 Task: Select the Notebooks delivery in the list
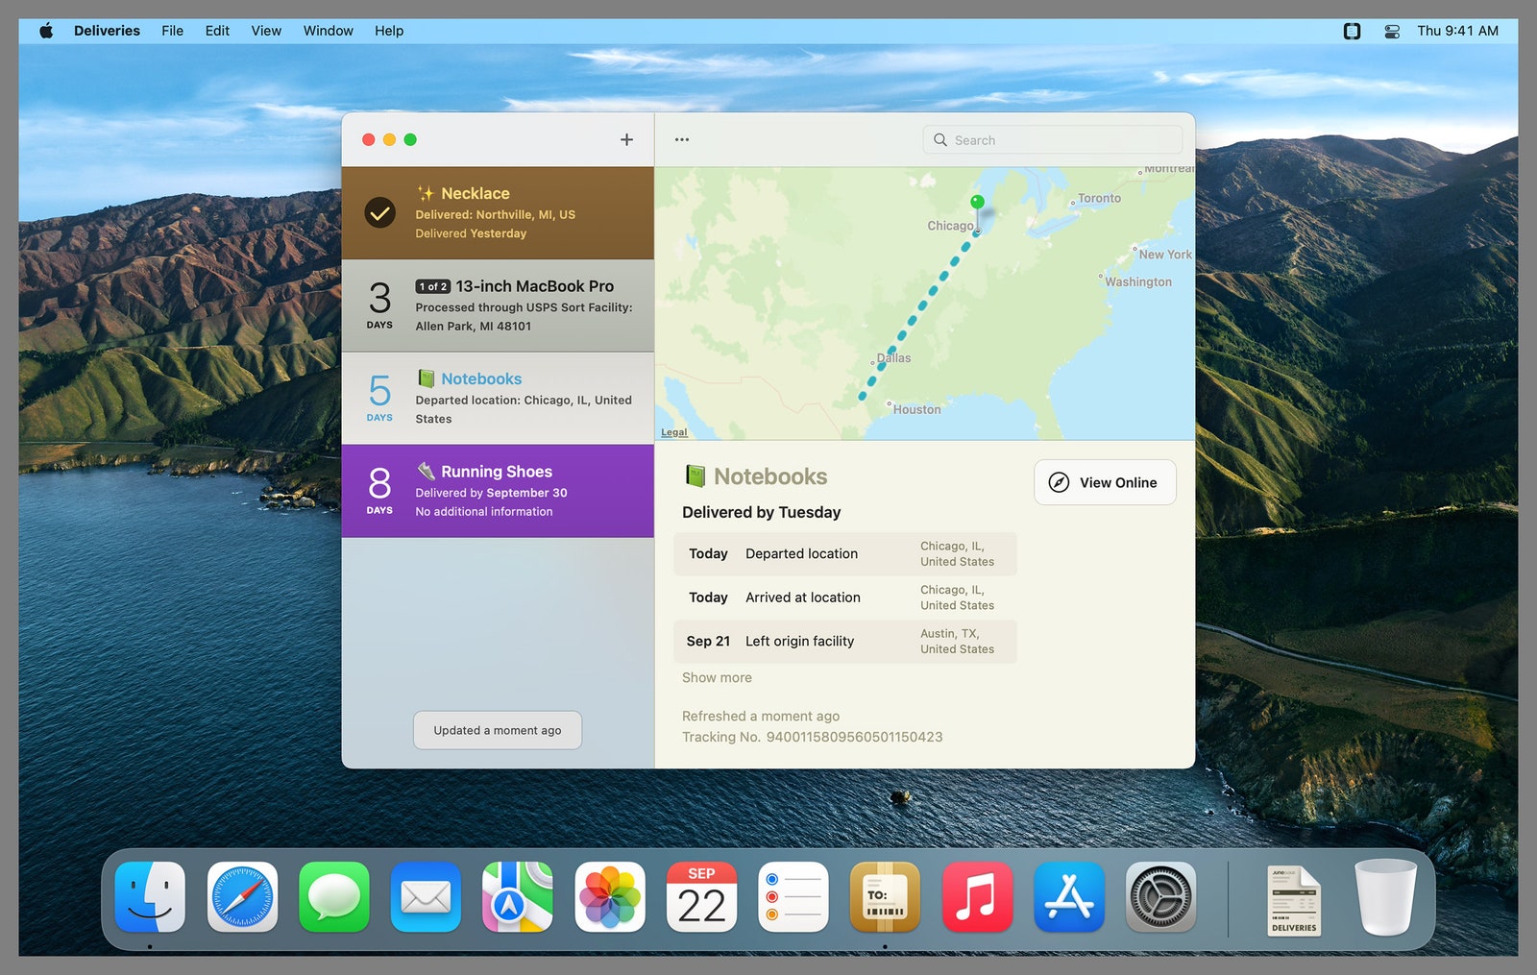coord(498,398)
